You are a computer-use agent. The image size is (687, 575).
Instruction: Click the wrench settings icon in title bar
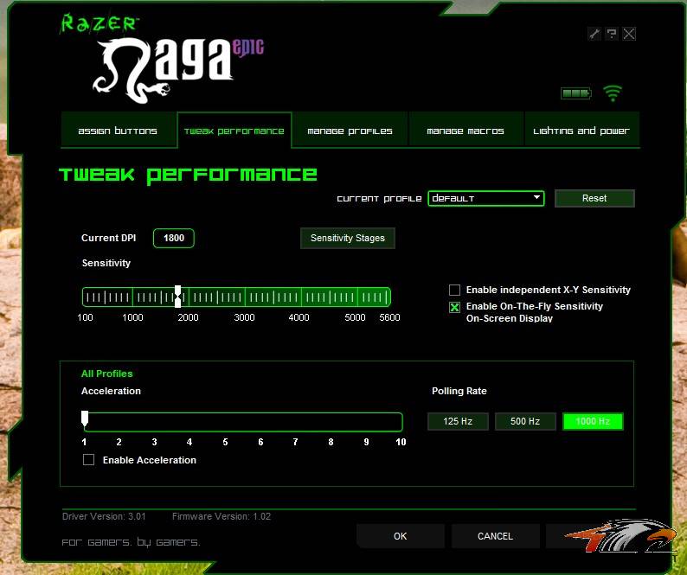pyautogui.click(x=594, y=34)
